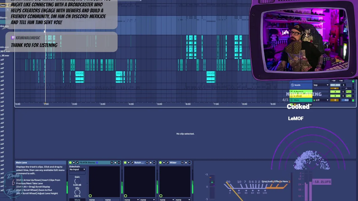358x201 pixels.
Task: Open the F6-RTA Stereo plug-in window wrench
Action: click(77, 162)
